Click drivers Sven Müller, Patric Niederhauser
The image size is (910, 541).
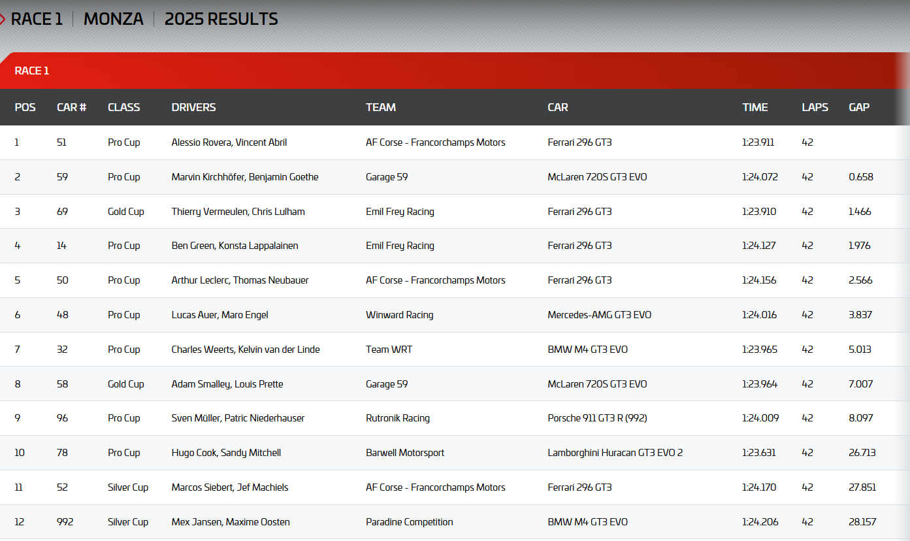238,418
